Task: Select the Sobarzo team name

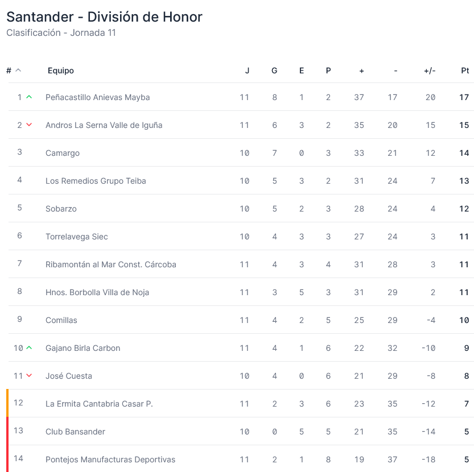Action: click(61, 209)
